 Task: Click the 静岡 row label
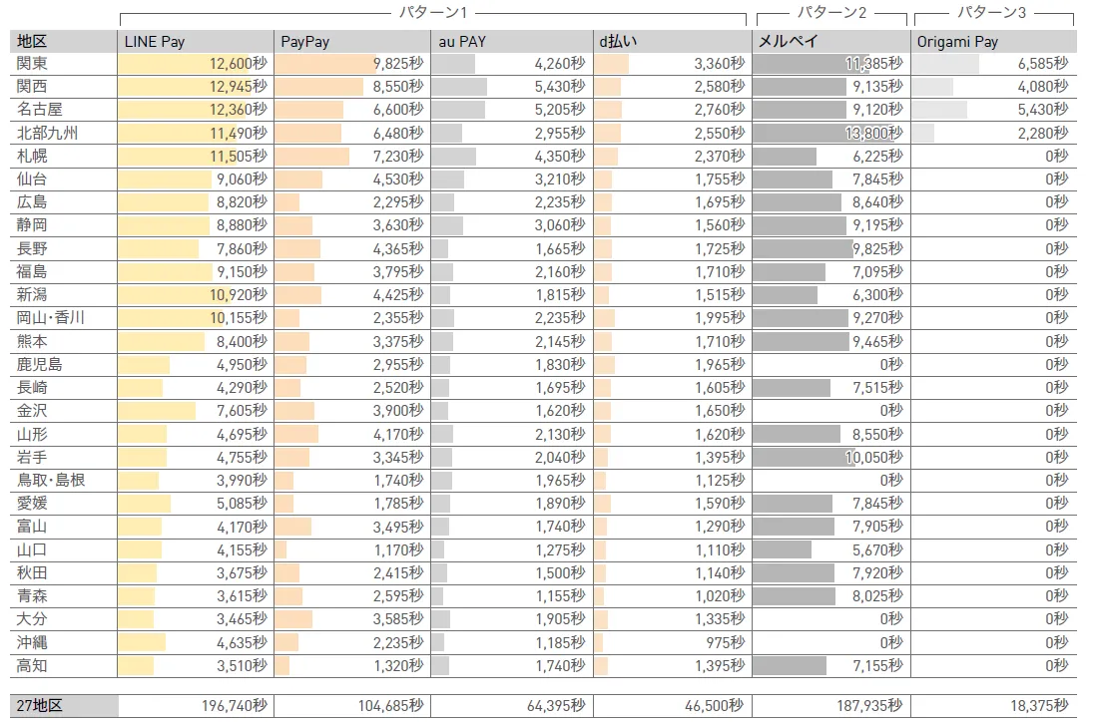pos(32,224)
